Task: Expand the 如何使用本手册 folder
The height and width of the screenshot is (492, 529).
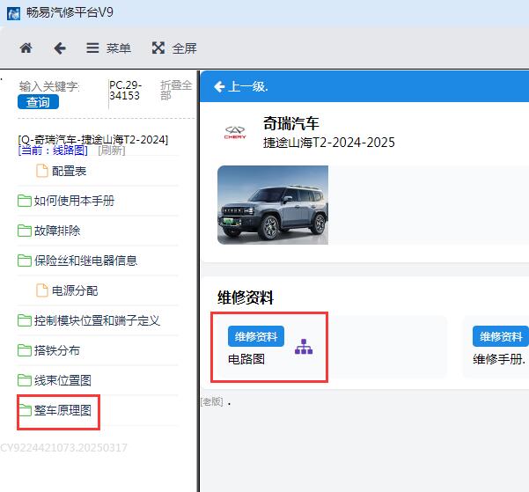Action: coord(66,201)
